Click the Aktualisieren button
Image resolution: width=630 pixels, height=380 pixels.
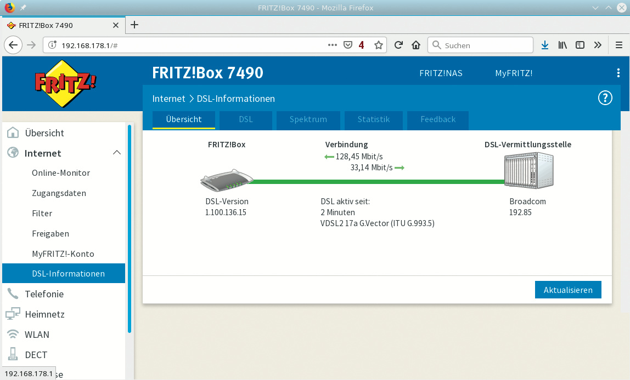(568, 290)
